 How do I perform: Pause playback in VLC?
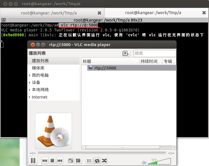[33, 161]
